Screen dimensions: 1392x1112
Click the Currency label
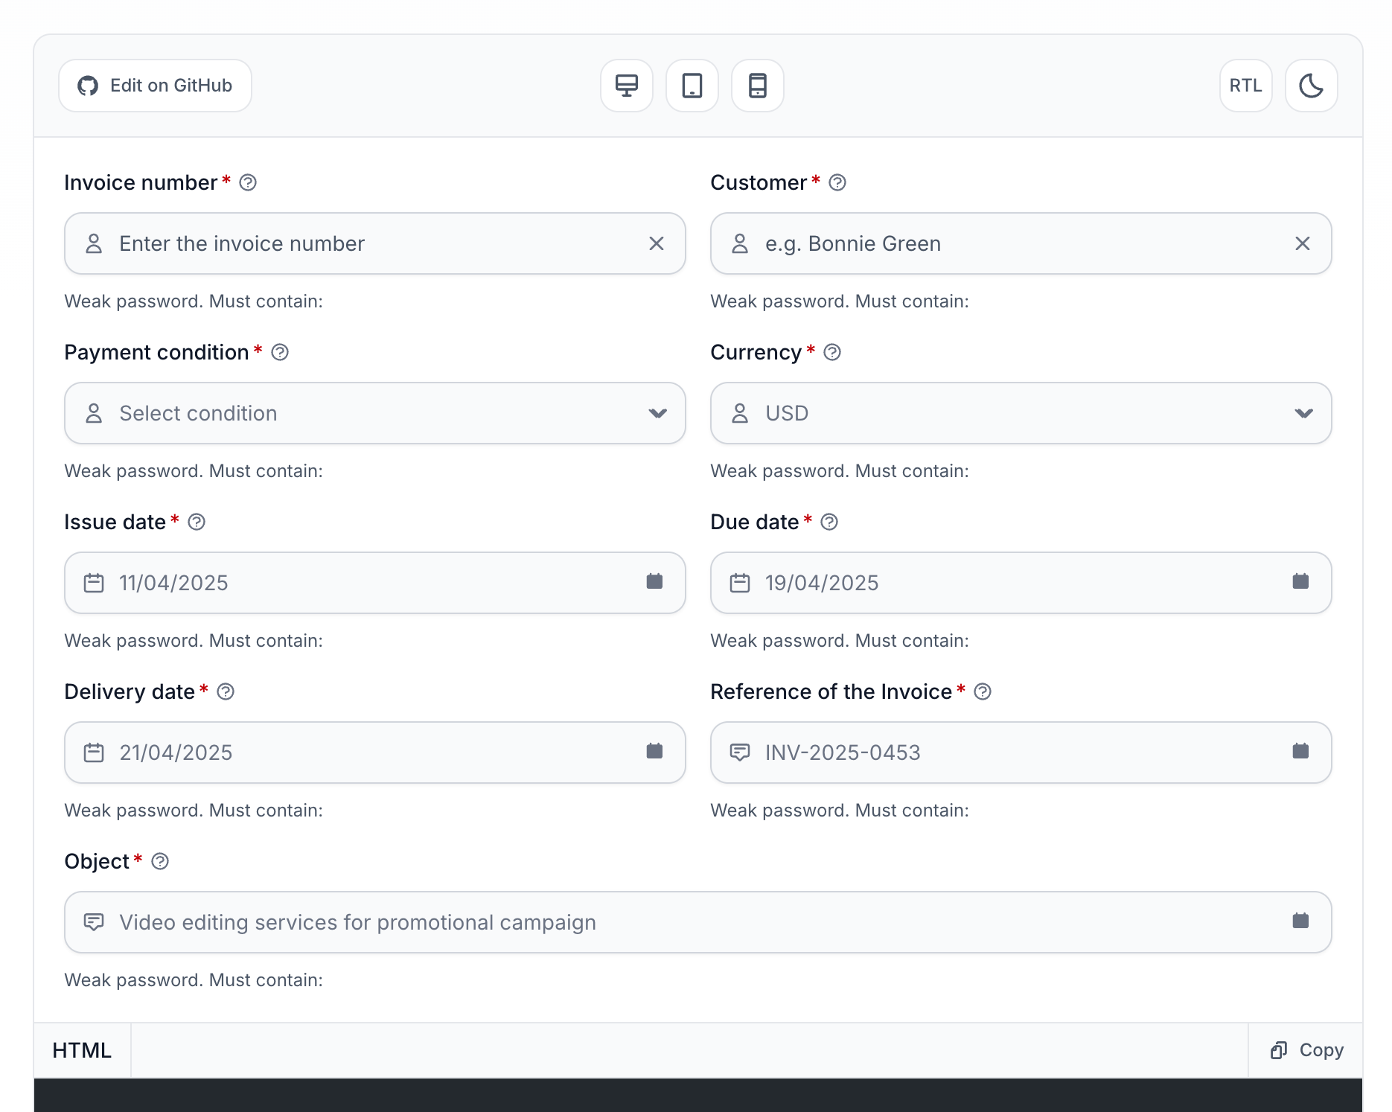pos(756,352)
